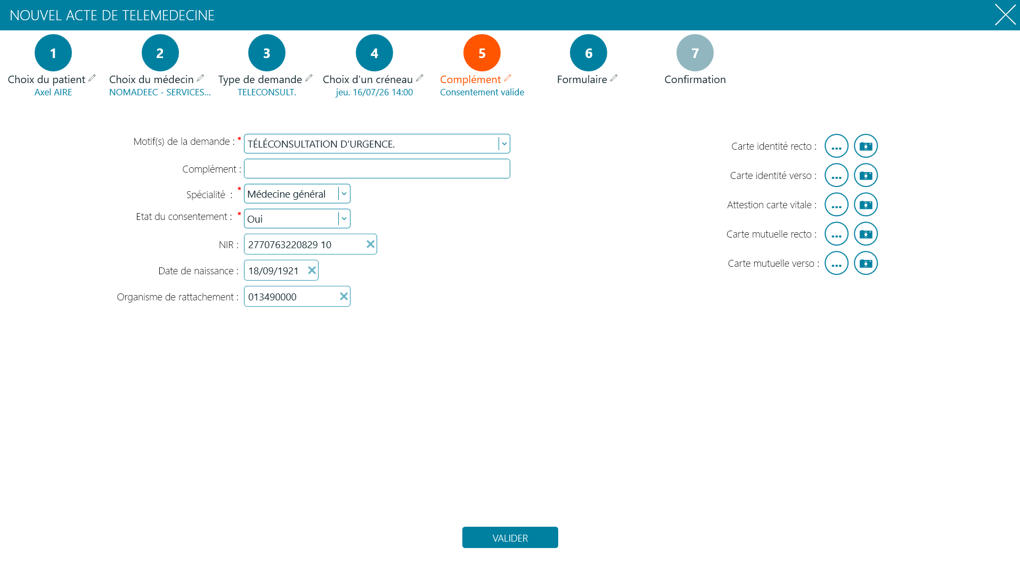Go to step 3 circle
Screen dimensions: 1020x572
[x=267, y=53]
